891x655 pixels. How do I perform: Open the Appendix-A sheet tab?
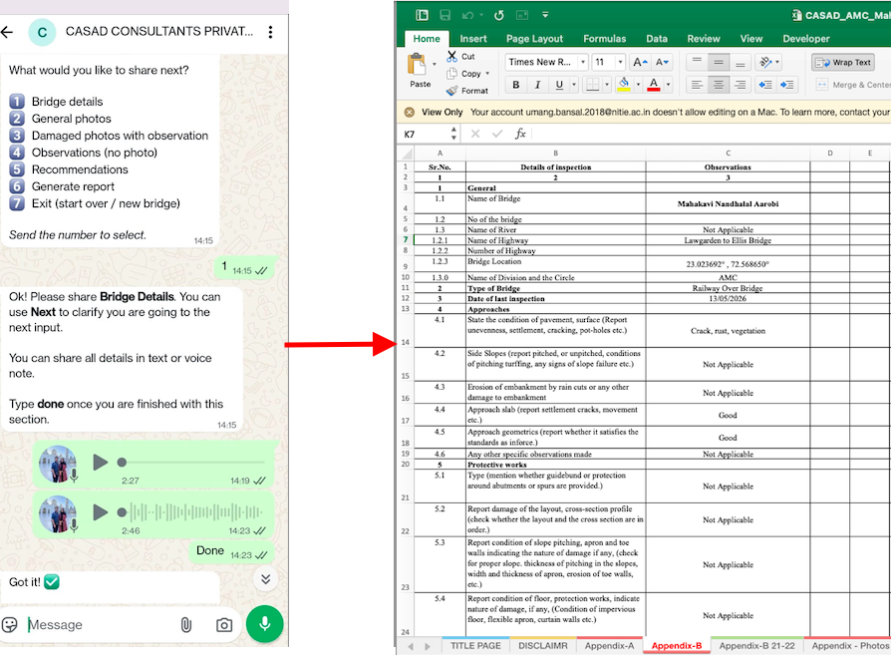[x=609, y=646]
